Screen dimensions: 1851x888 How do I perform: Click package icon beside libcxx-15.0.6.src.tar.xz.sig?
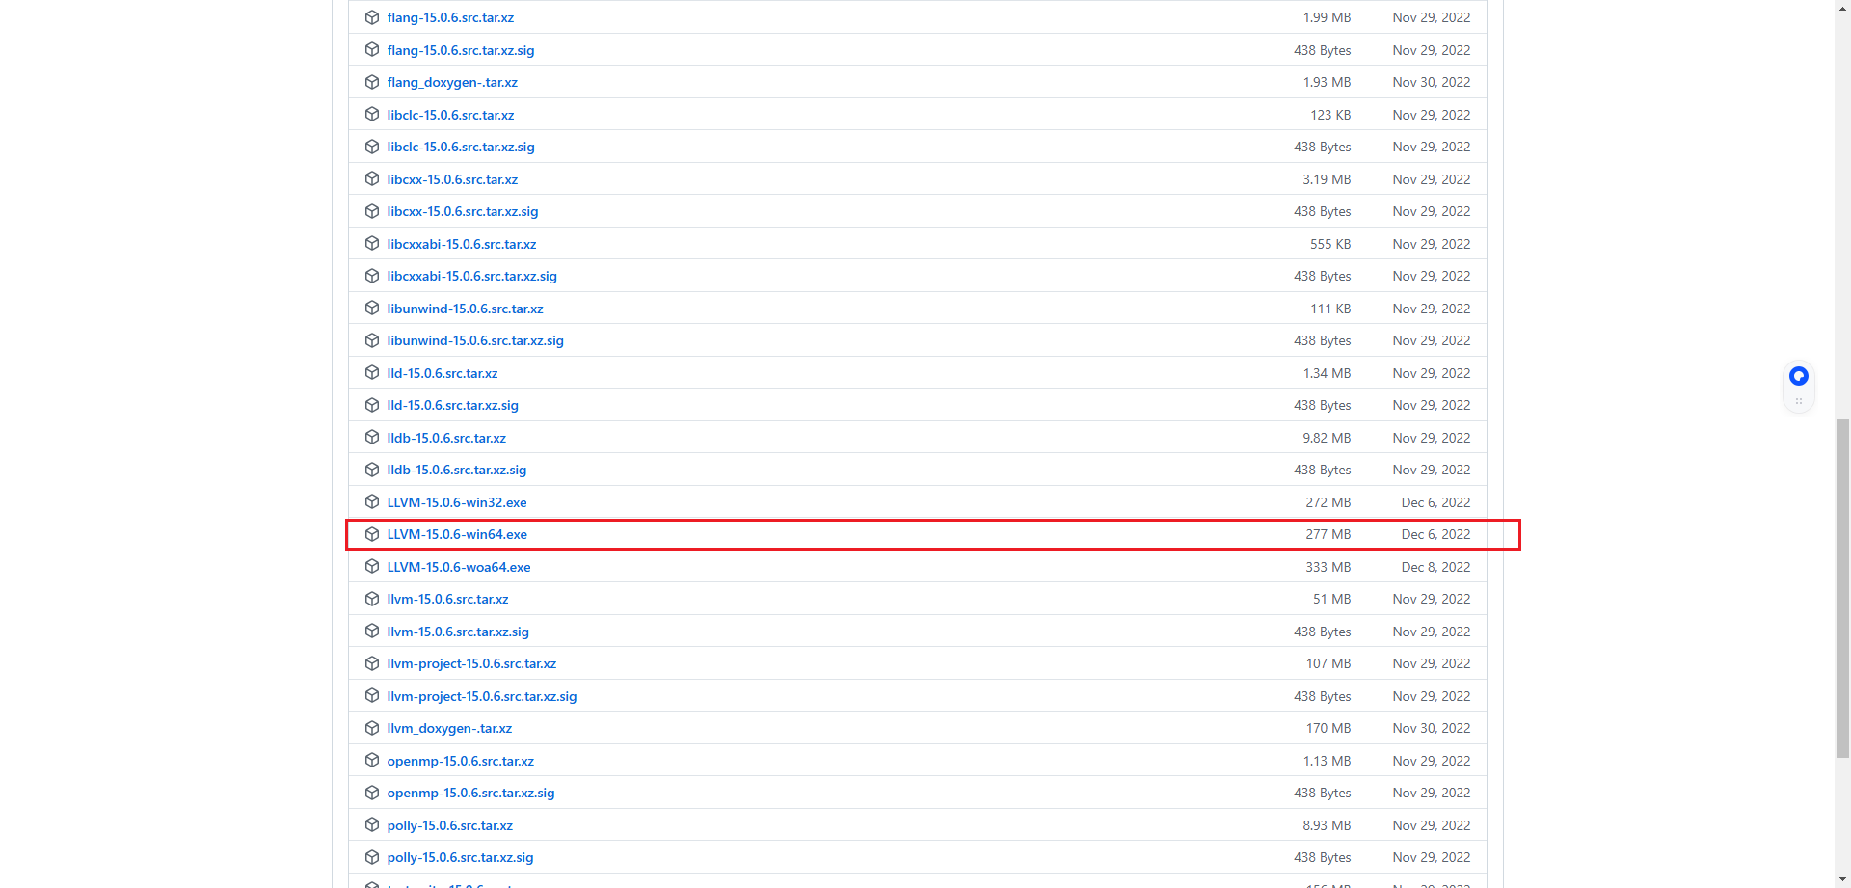coord(372,211)
